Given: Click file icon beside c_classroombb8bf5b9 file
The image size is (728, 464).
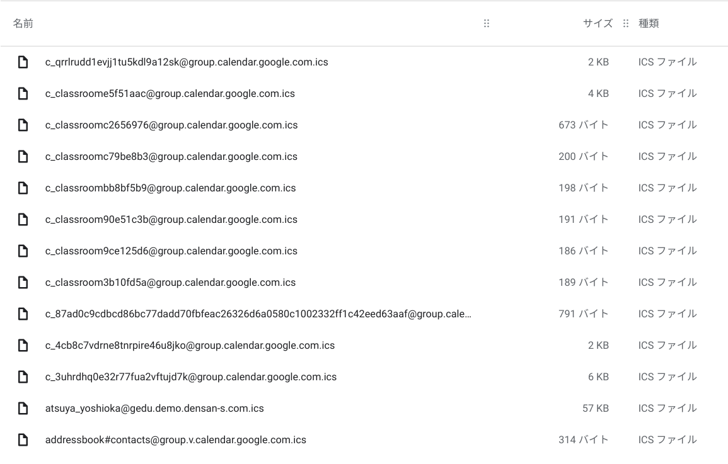Looking at the screenshot, I should point(23,188).
